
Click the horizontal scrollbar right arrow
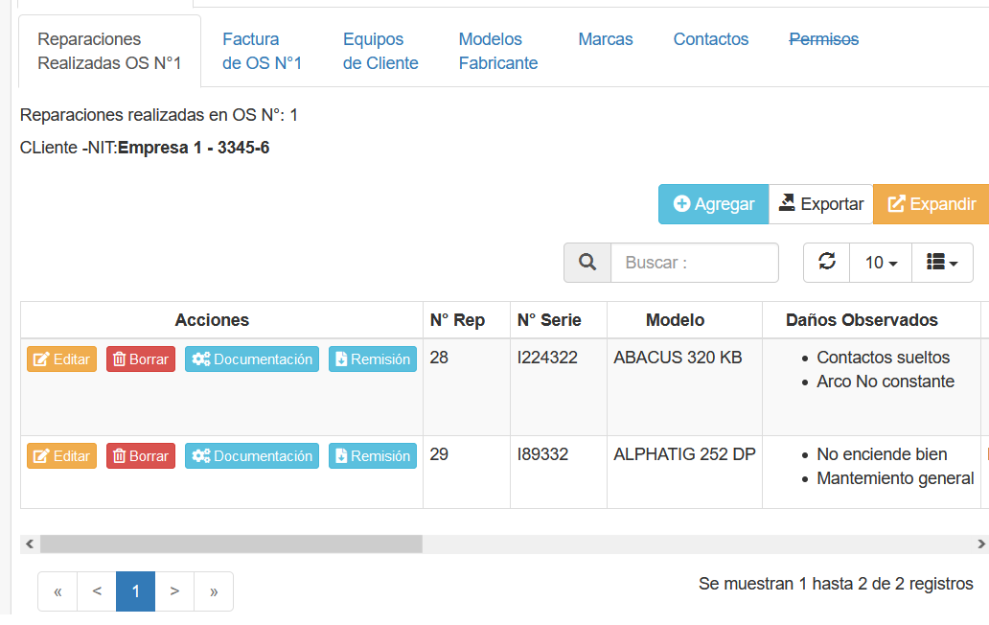[981, 544]
